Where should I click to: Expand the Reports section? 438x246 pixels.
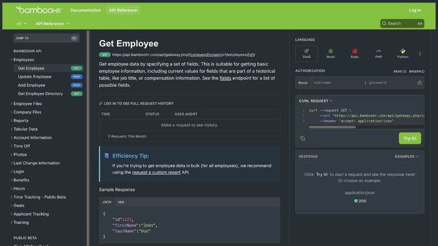click(x=11, y=121)
